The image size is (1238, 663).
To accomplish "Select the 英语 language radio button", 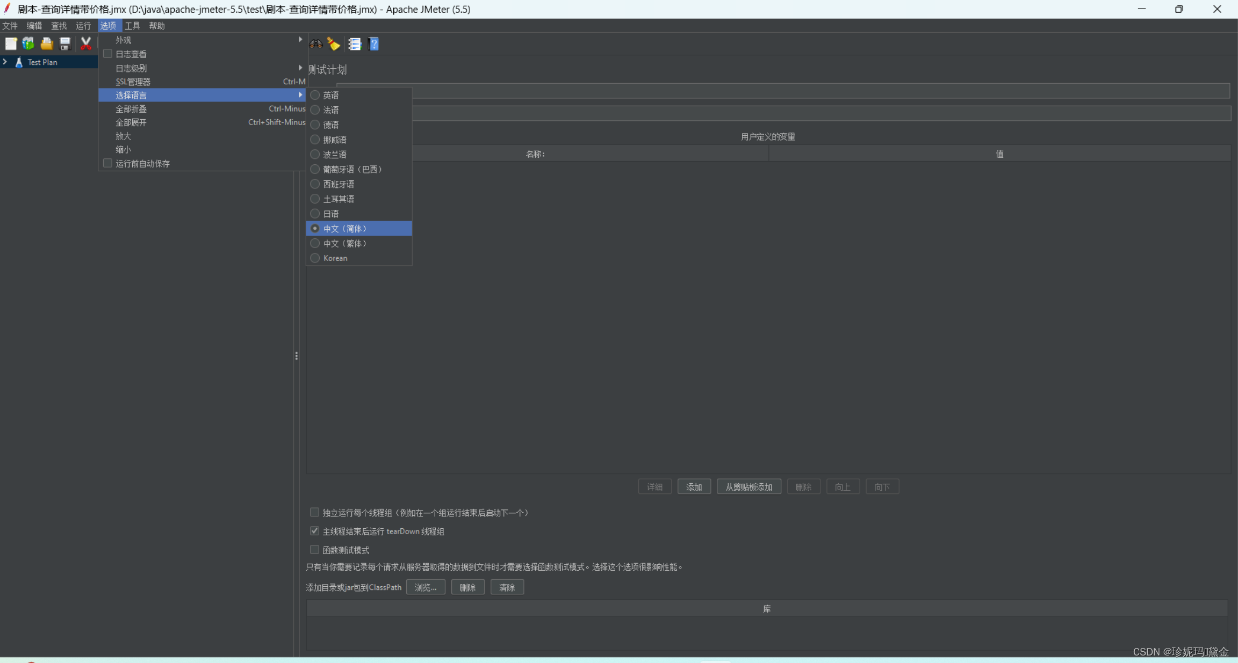I will point(315,95).
